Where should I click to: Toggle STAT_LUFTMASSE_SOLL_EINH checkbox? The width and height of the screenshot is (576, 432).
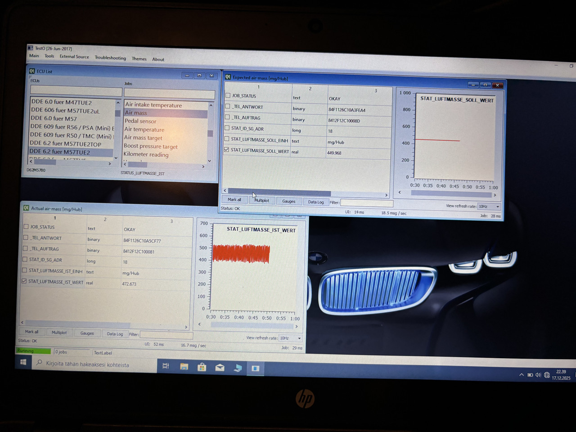coord(227,139)
